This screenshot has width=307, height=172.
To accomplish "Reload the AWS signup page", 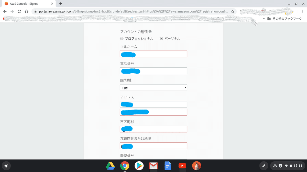I will coord(19,11).
